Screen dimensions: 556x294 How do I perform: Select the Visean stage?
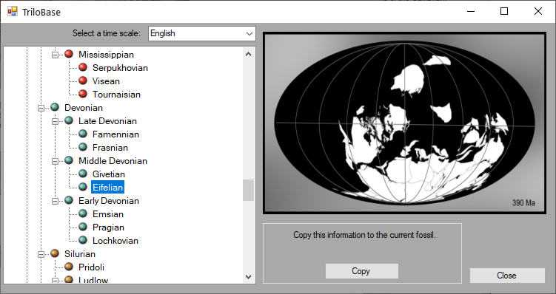pyautogui.click(x=106, y=81)
